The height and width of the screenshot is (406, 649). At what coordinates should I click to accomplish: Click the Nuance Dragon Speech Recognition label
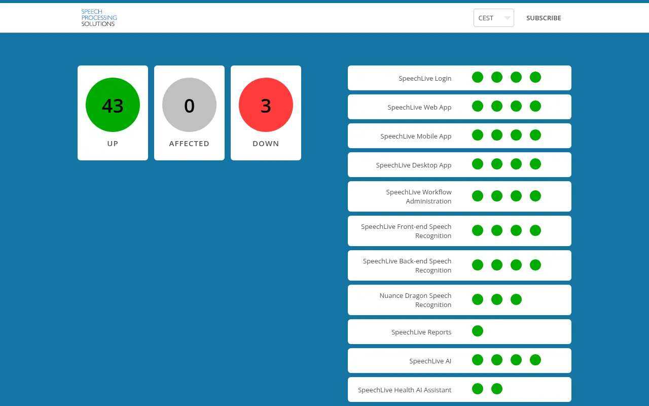(x=415, y=300)
